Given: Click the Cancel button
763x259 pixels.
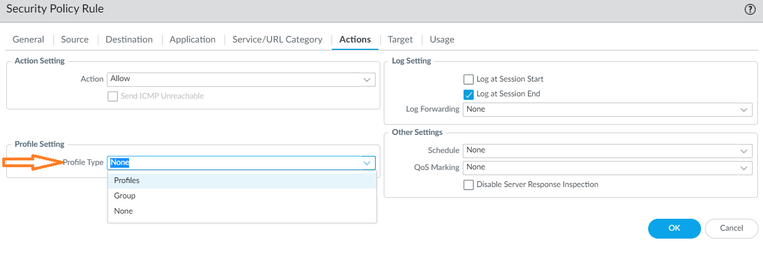Looking at the screenshot, I should point(731,228).
